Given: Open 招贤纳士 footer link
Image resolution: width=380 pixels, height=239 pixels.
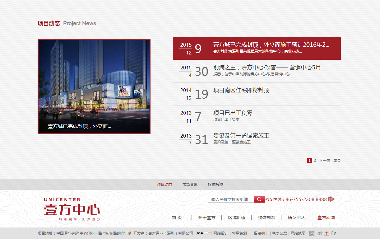Looking at the screenshot, I should (x=261, y=233).
